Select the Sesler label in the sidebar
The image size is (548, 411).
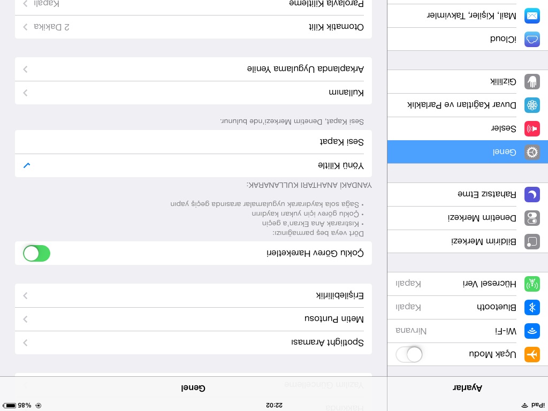point(504,128)
